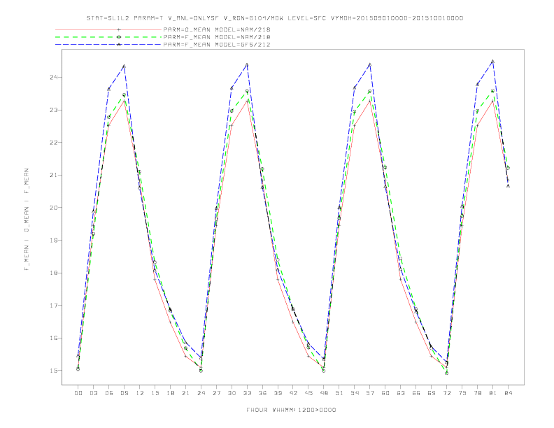Click the x-axis tick label 63
Screen dimensions: 554x428
(x=401, y=393)
